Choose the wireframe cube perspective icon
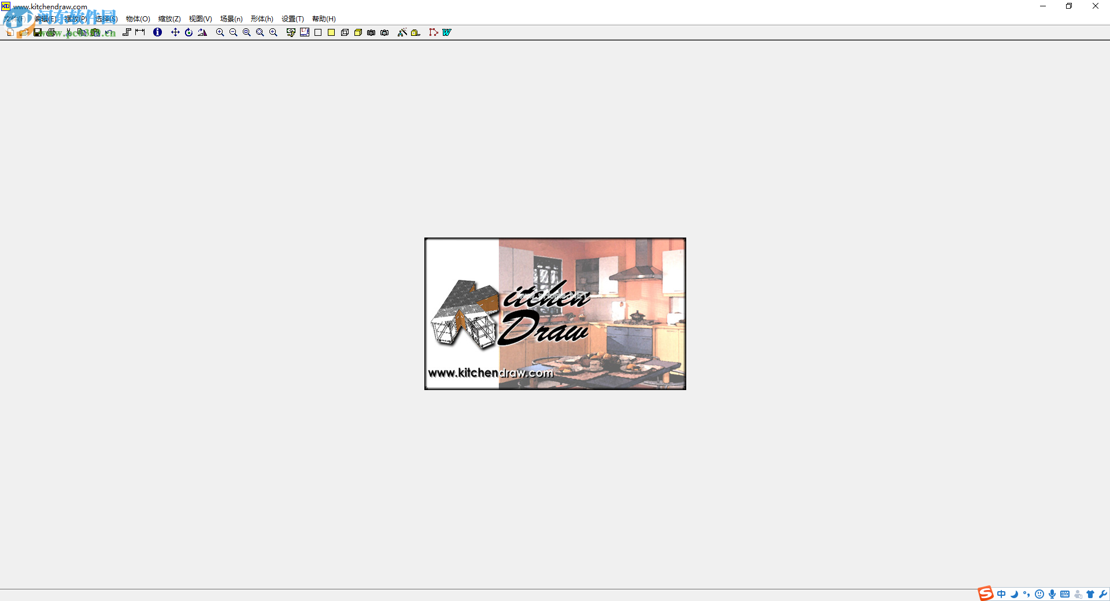The image size is (1110, 601). point(345,32)
